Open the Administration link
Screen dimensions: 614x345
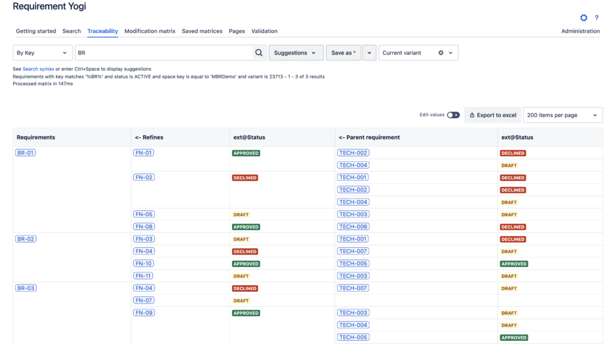point(580,31)
